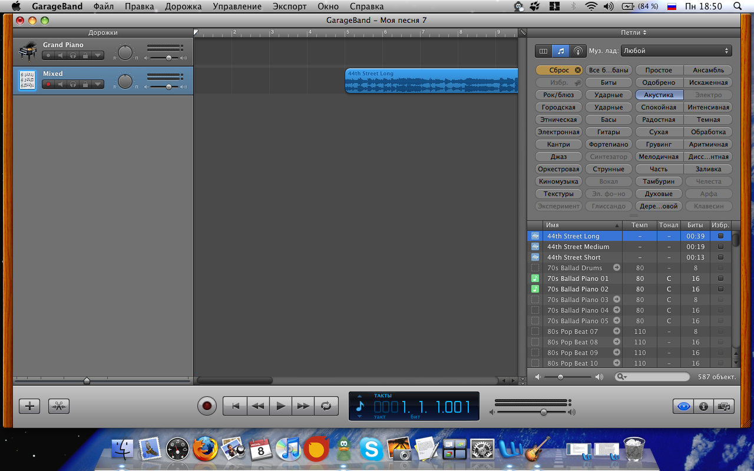Click the magnifier in loop search field
The height and width of the screenshot is (471, 754).
[621, 377]
